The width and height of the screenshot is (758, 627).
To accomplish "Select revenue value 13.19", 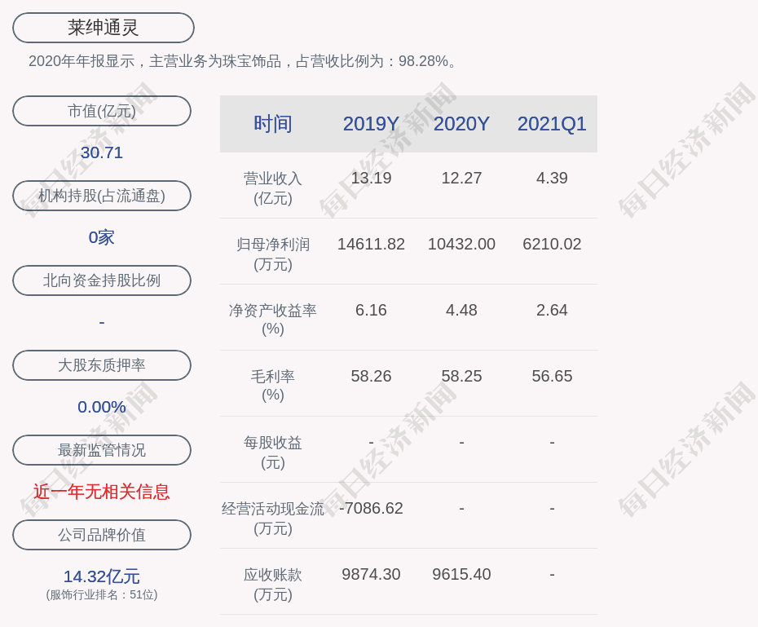I will (372, 178).
